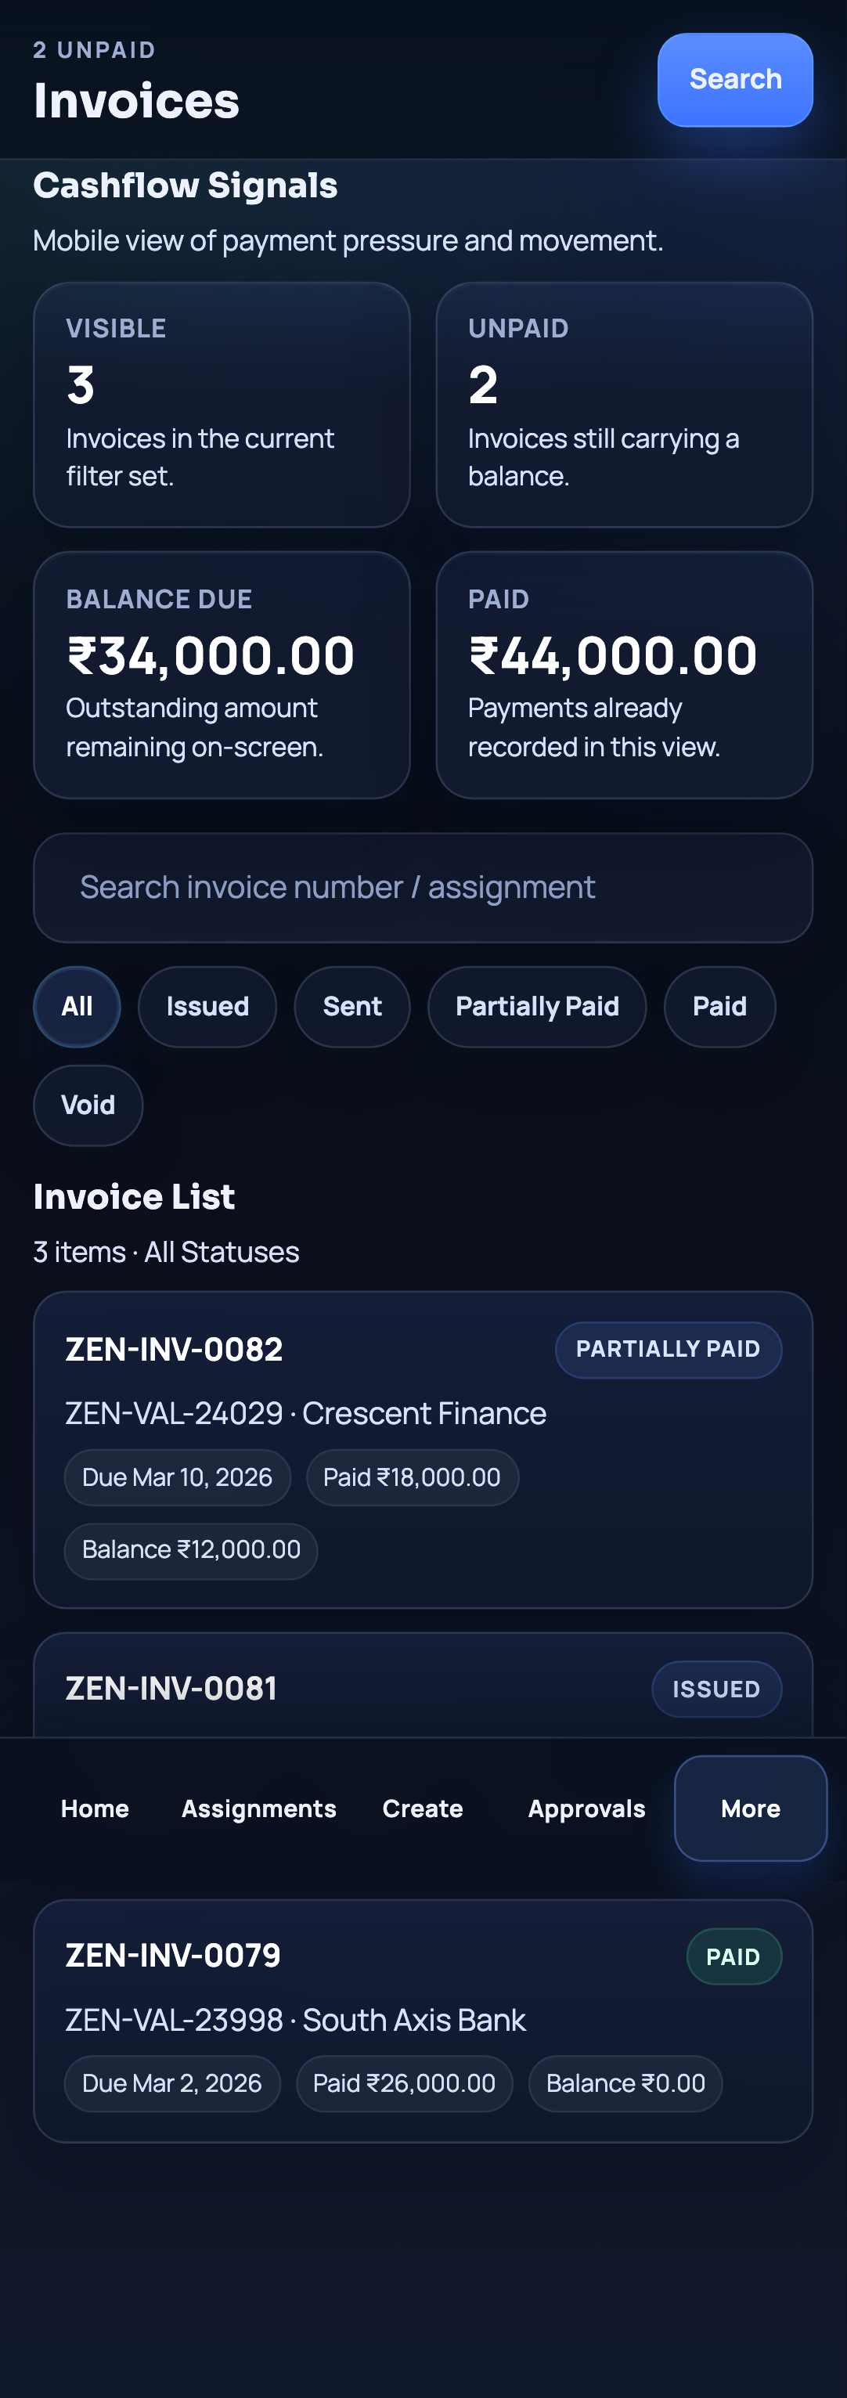This screenshot has width=847, height=2398.
Task: Go to the Approvals section
Action: click(586, 1807)
